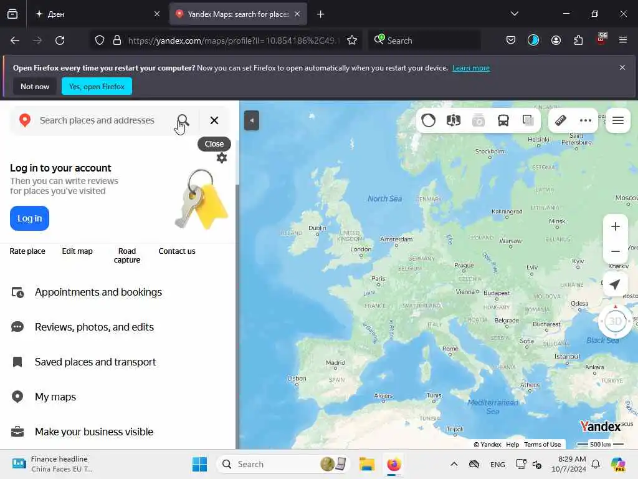
Task: Click the Appointments clock icon
Action: coord(17,293)
